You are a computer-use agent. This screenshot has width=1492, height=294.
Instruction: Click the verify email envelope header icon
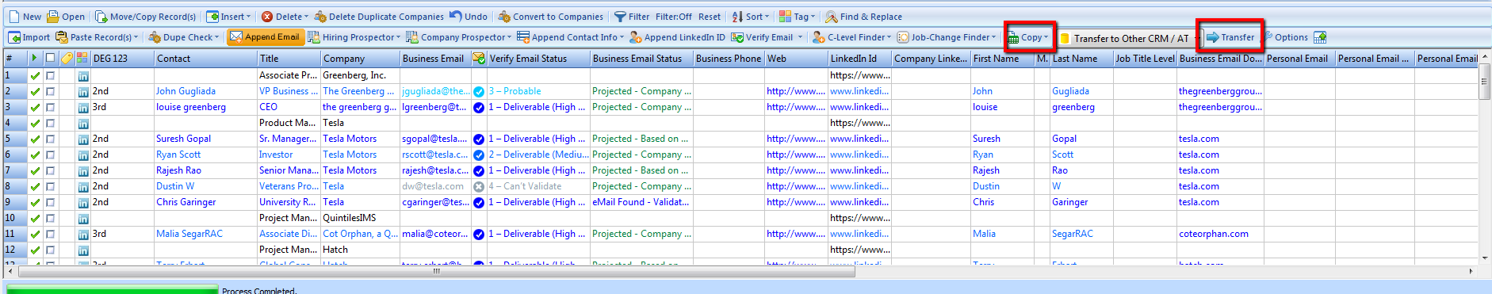click(479, 58)
